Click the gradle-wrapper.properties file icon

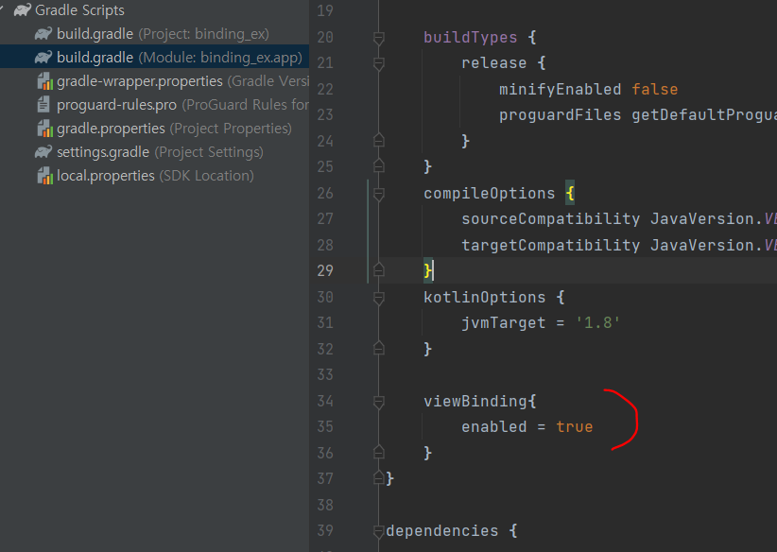tap(45, 80)
